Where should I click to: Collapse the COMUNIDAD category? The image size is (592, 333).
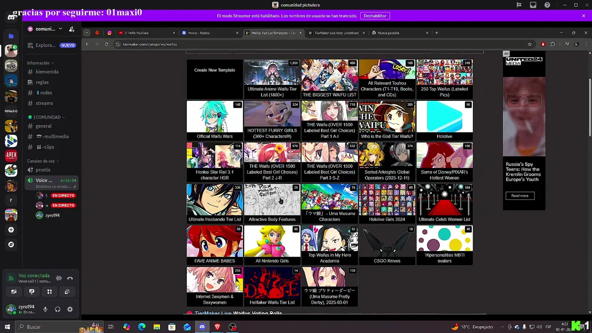coord(46,117)
